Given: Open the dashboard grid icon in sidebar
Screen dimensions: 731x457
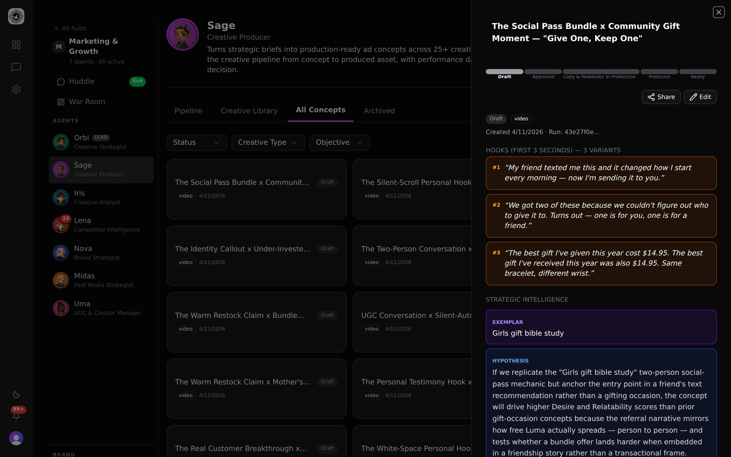Looking at the screenshot, I should pos(16,44).
